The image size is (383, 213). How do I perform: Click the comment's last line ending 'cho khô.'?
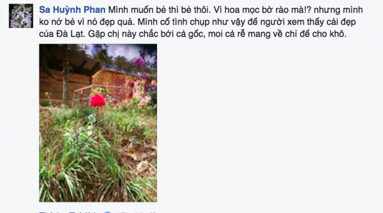192,34
